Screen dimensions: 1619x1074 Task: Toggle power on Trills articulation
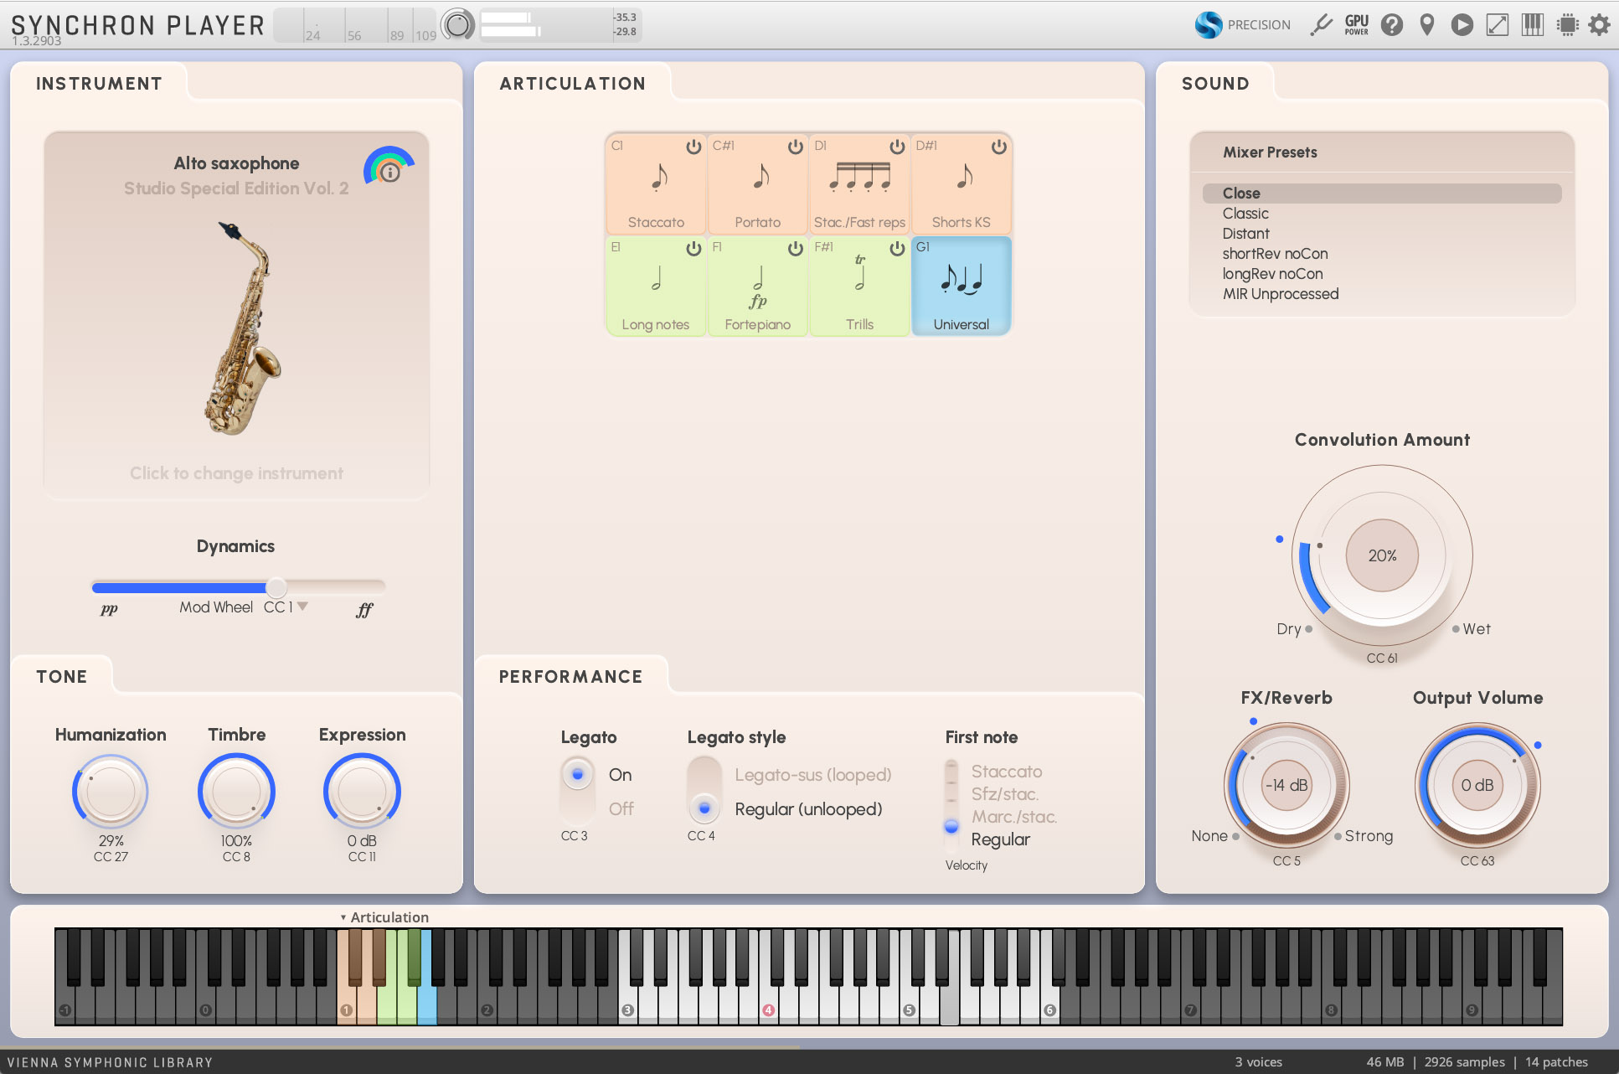click(897, 248)
